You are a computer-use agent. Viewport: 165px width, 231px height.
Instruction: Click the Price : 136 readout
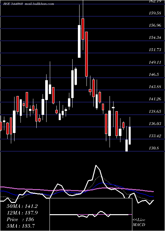click(20, 219)
